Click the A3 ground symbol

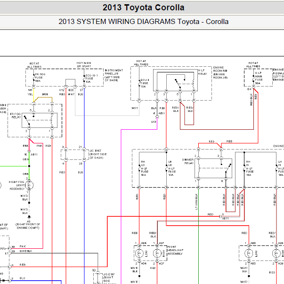29,217
